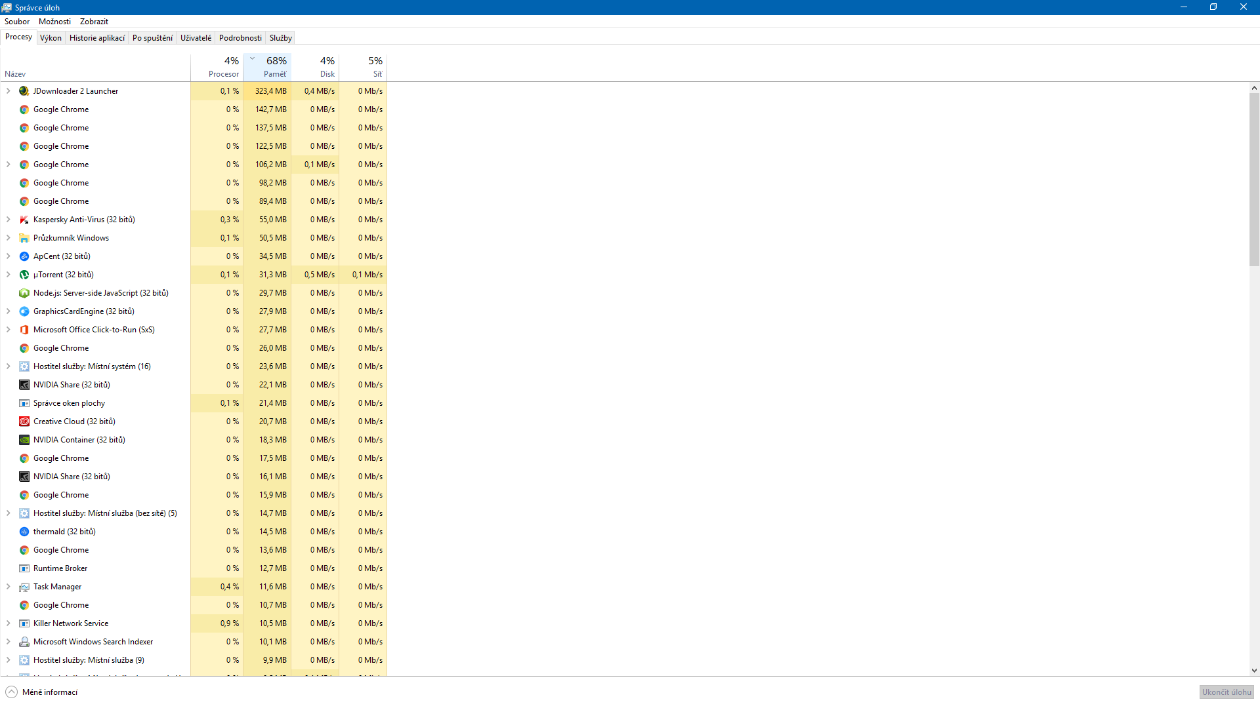Image resolution: width=1260 pixels, height=708 pixels.
Task: Click the process list scrollbar thumb
Action: click(x=1254, y=180)
